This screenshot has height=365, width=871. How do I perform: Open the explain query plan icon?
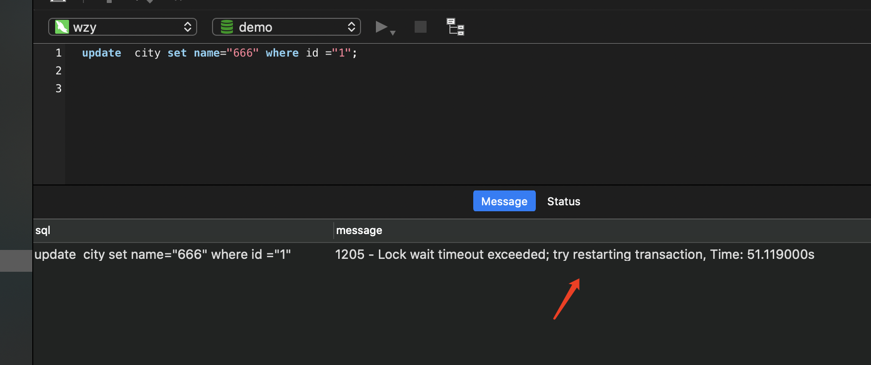click(455, 27)
